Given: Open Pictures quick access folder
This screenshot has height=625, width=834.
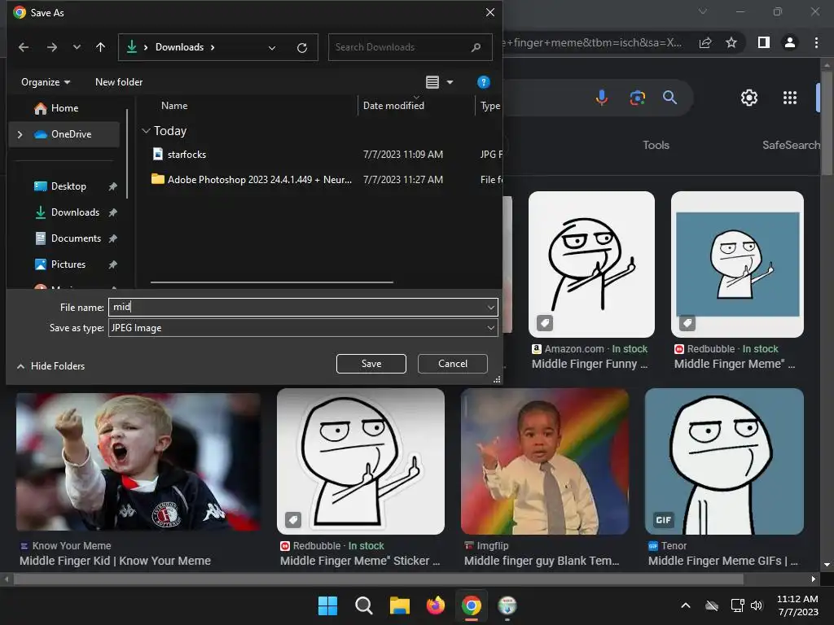Looking at the screenshot, I should [68, 264].
